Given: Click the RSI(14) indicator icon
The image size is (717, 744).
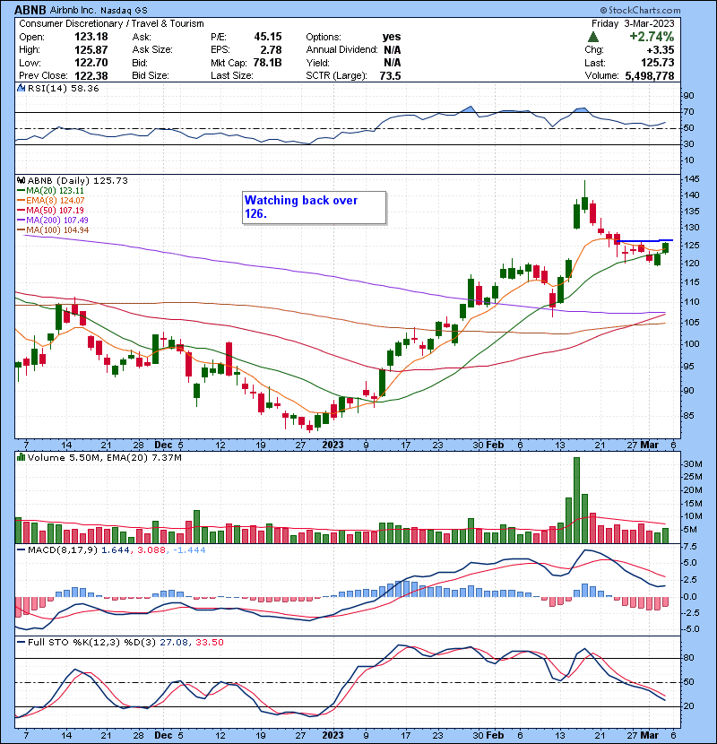Looking at the screenshot, I should pos(21,88).
